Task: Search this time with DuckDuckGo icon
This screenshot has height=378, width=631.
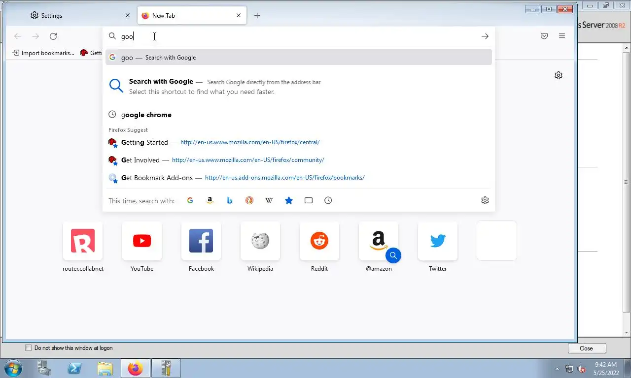Action: click(x=249, y=200)
